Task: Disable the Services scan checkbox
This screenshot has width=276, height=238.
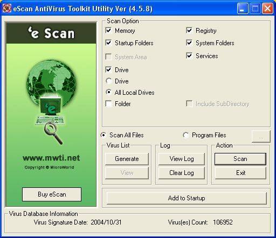Action: 189,55
